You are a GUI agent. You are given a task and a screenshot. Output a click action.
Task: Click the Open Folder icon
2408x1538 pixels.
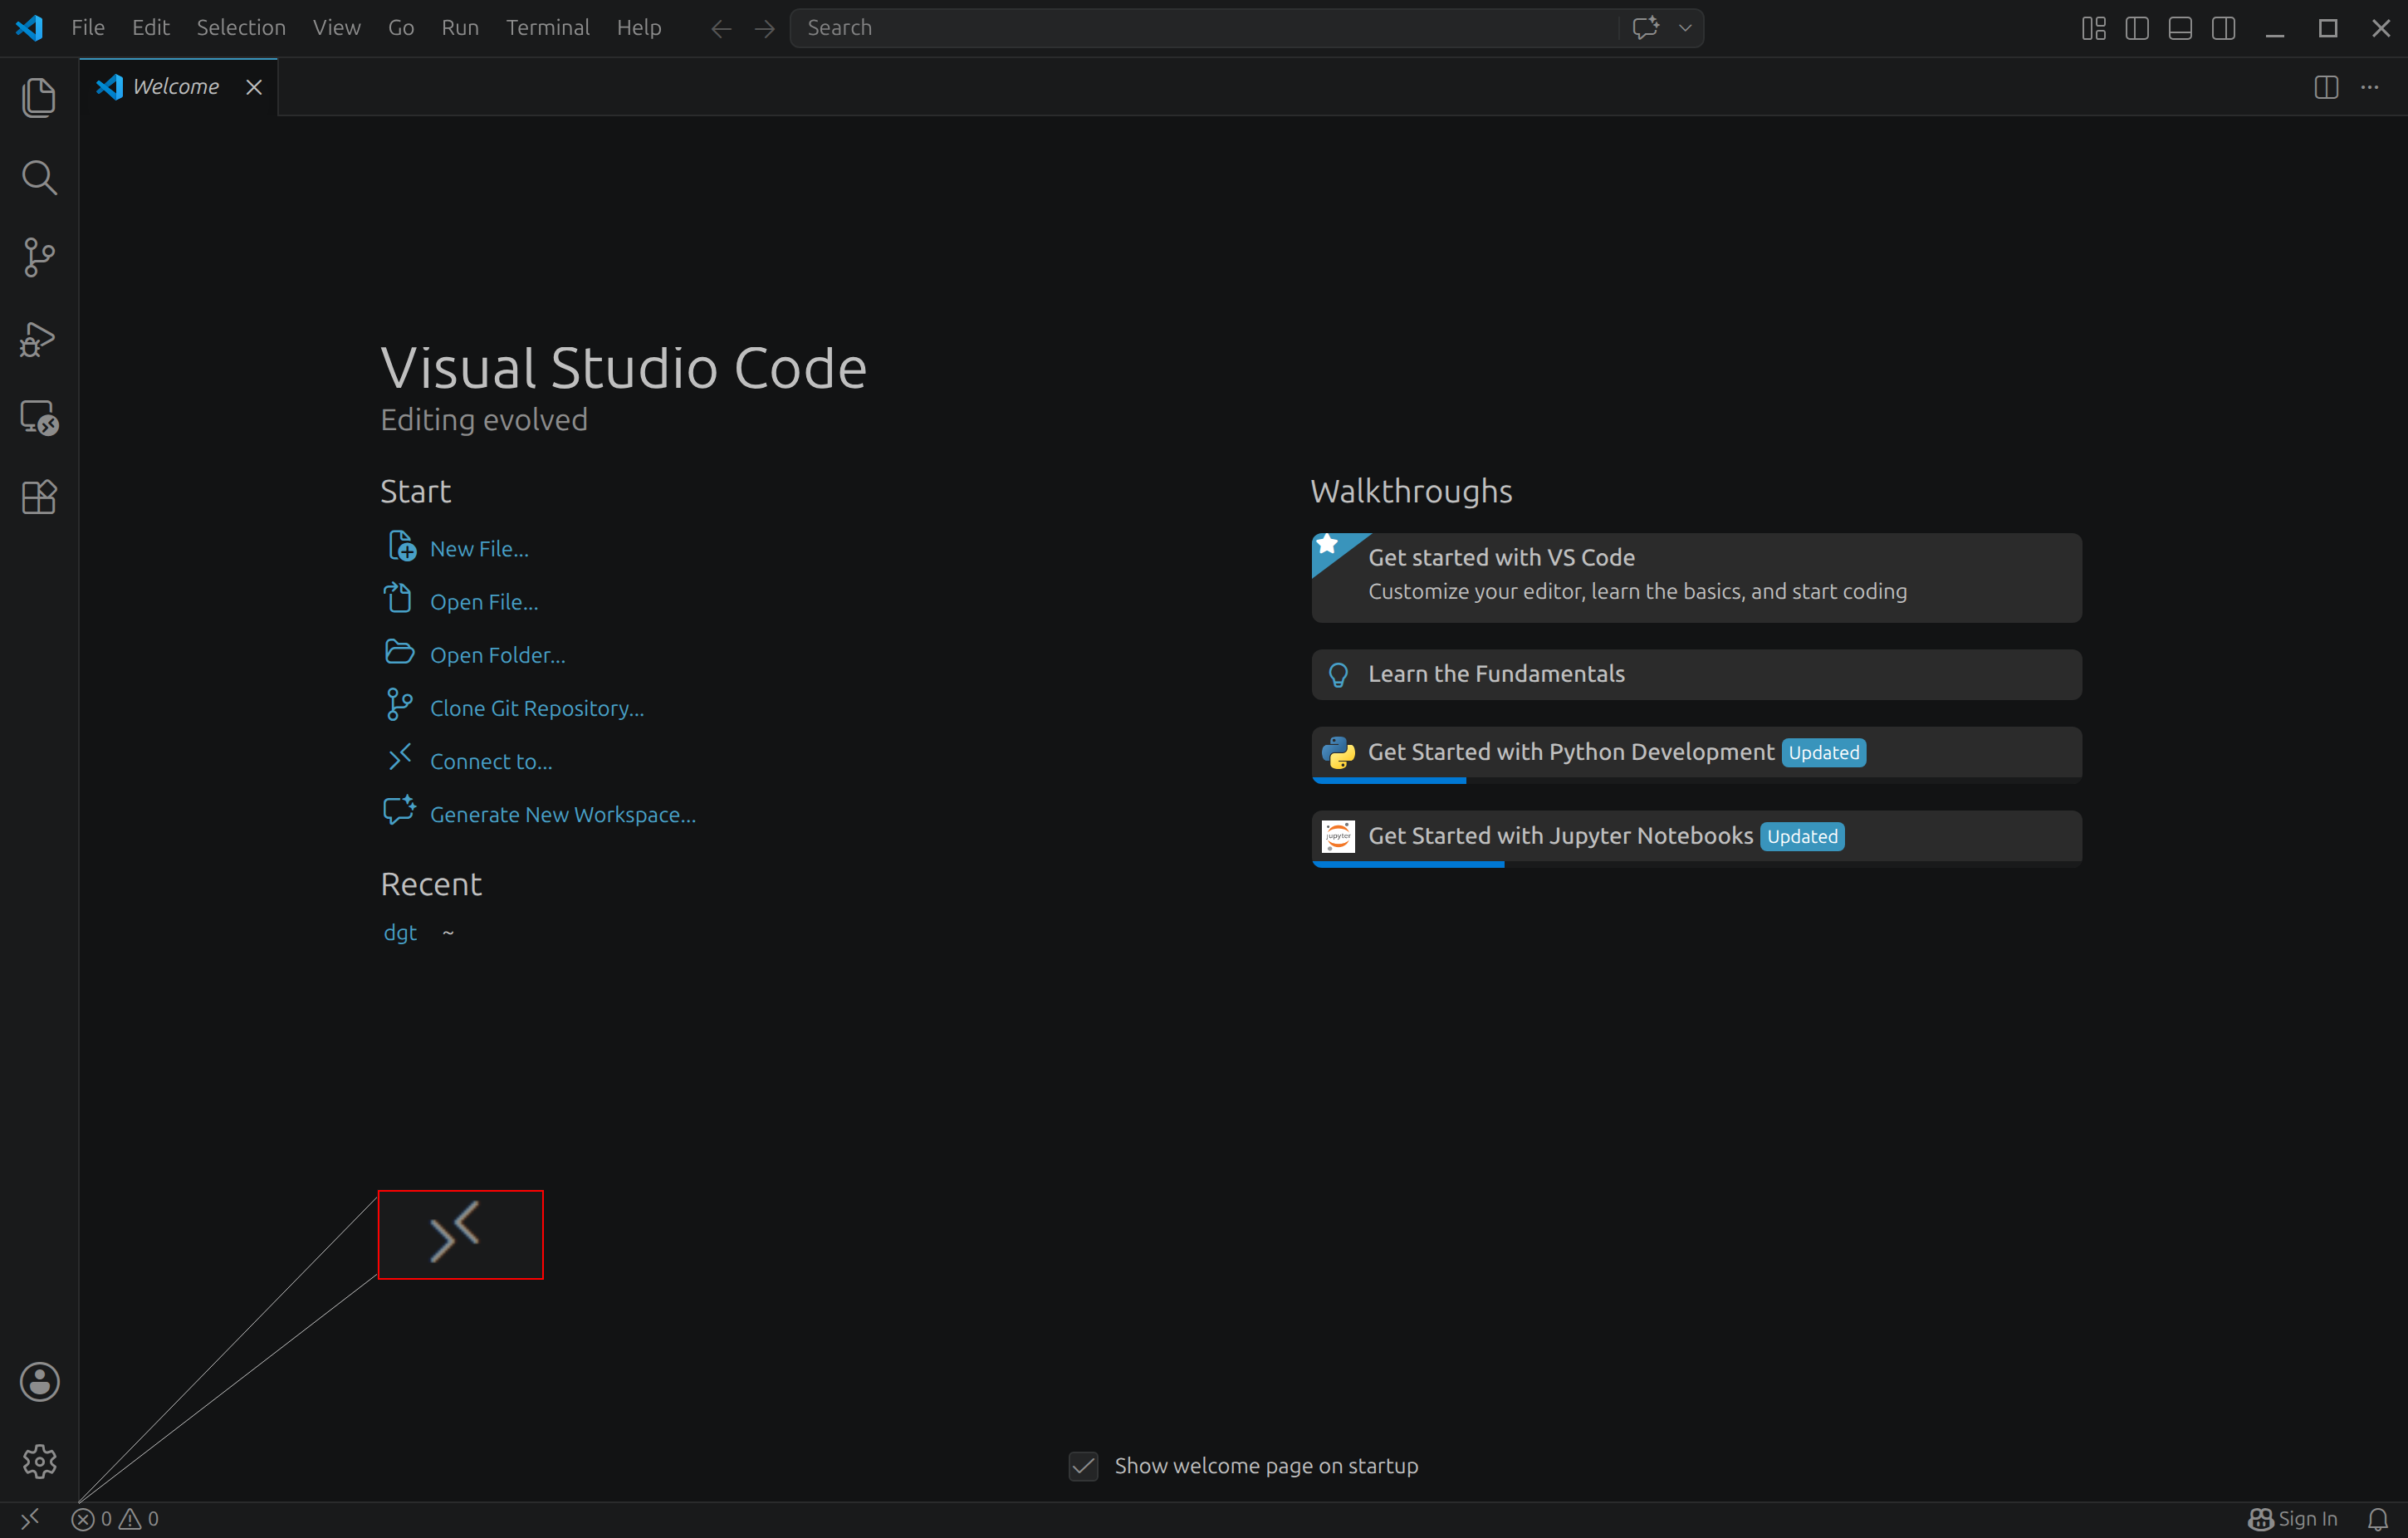click(399, 652)
